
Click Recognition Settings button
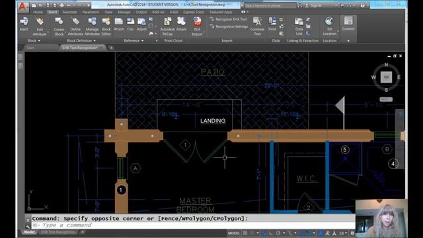click(x=229, y=26)
